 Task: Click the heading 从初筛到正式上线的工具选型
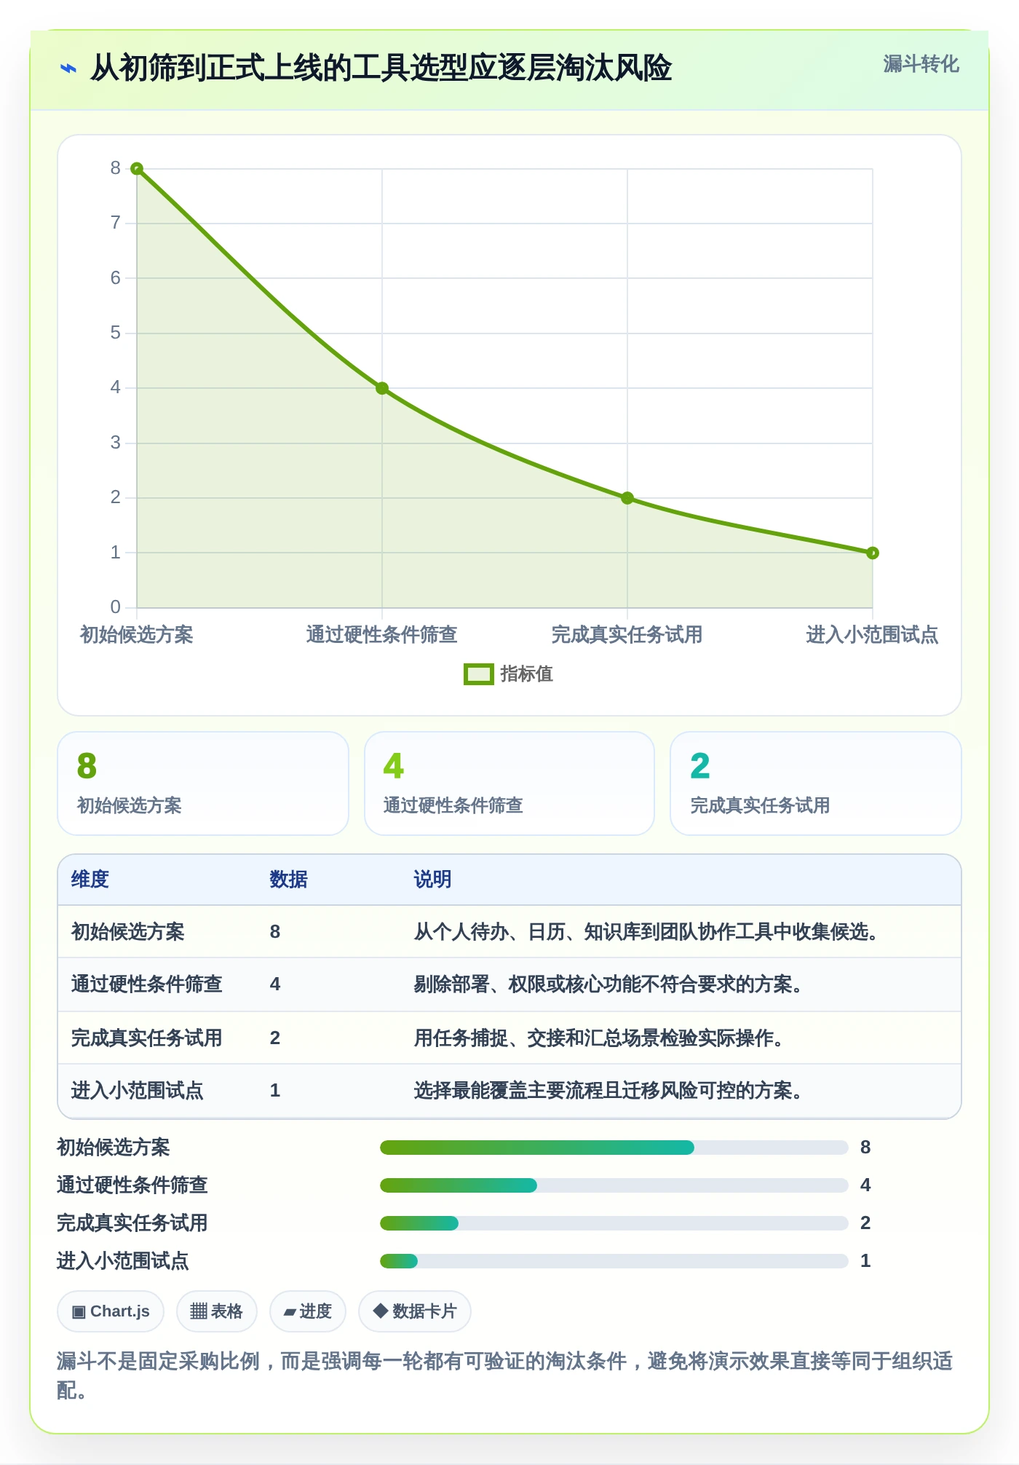(381, 68)
